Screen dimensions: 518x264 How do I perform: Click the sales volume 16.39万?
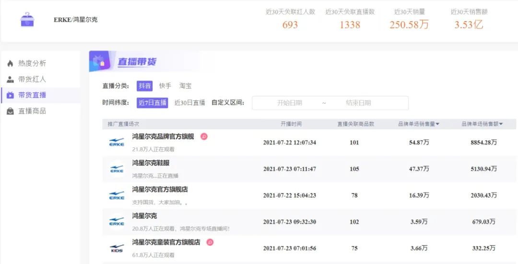click(419, 195)
